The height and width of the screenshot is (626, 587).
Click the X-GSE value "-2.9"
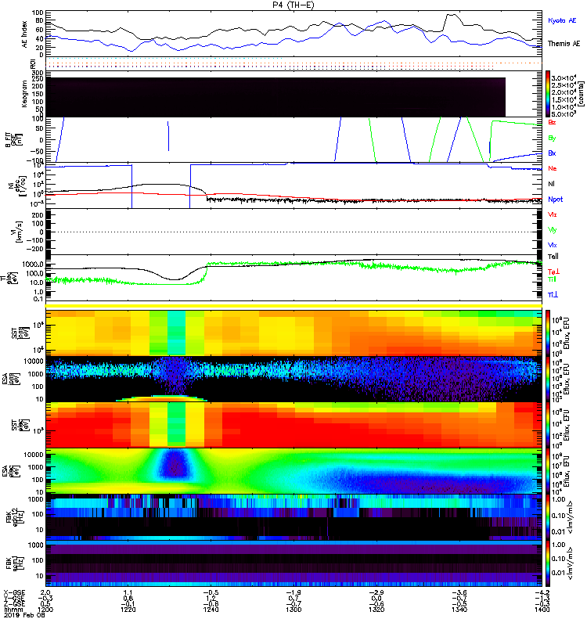376,592
